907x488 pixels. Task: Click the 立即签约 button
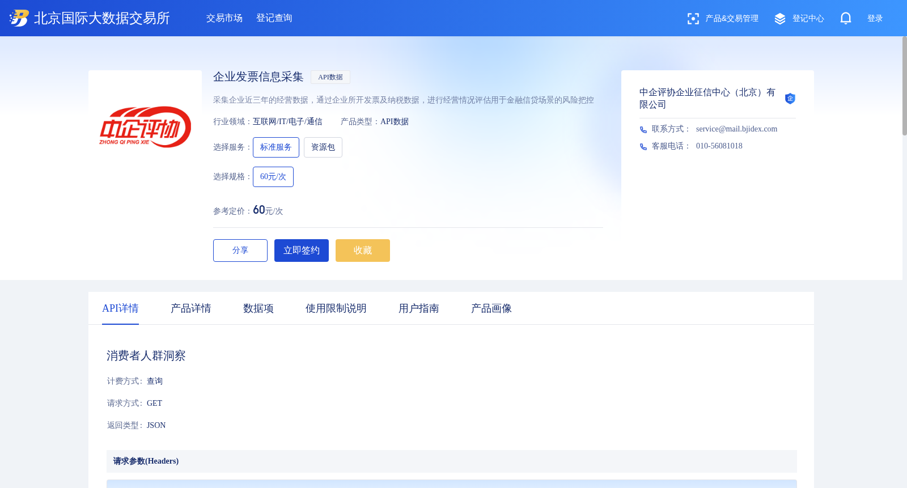pyautogui.click(x=302, y=251)
